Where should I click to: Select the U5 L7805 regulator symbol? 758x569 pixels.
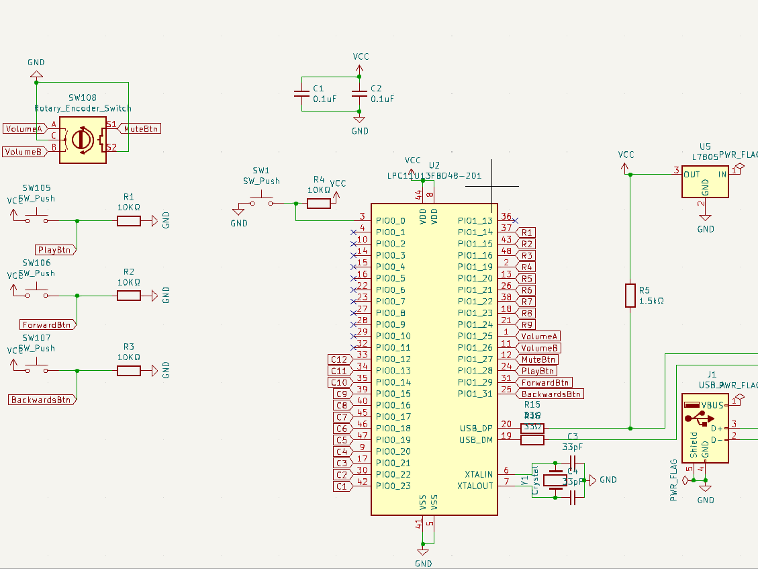706,182
